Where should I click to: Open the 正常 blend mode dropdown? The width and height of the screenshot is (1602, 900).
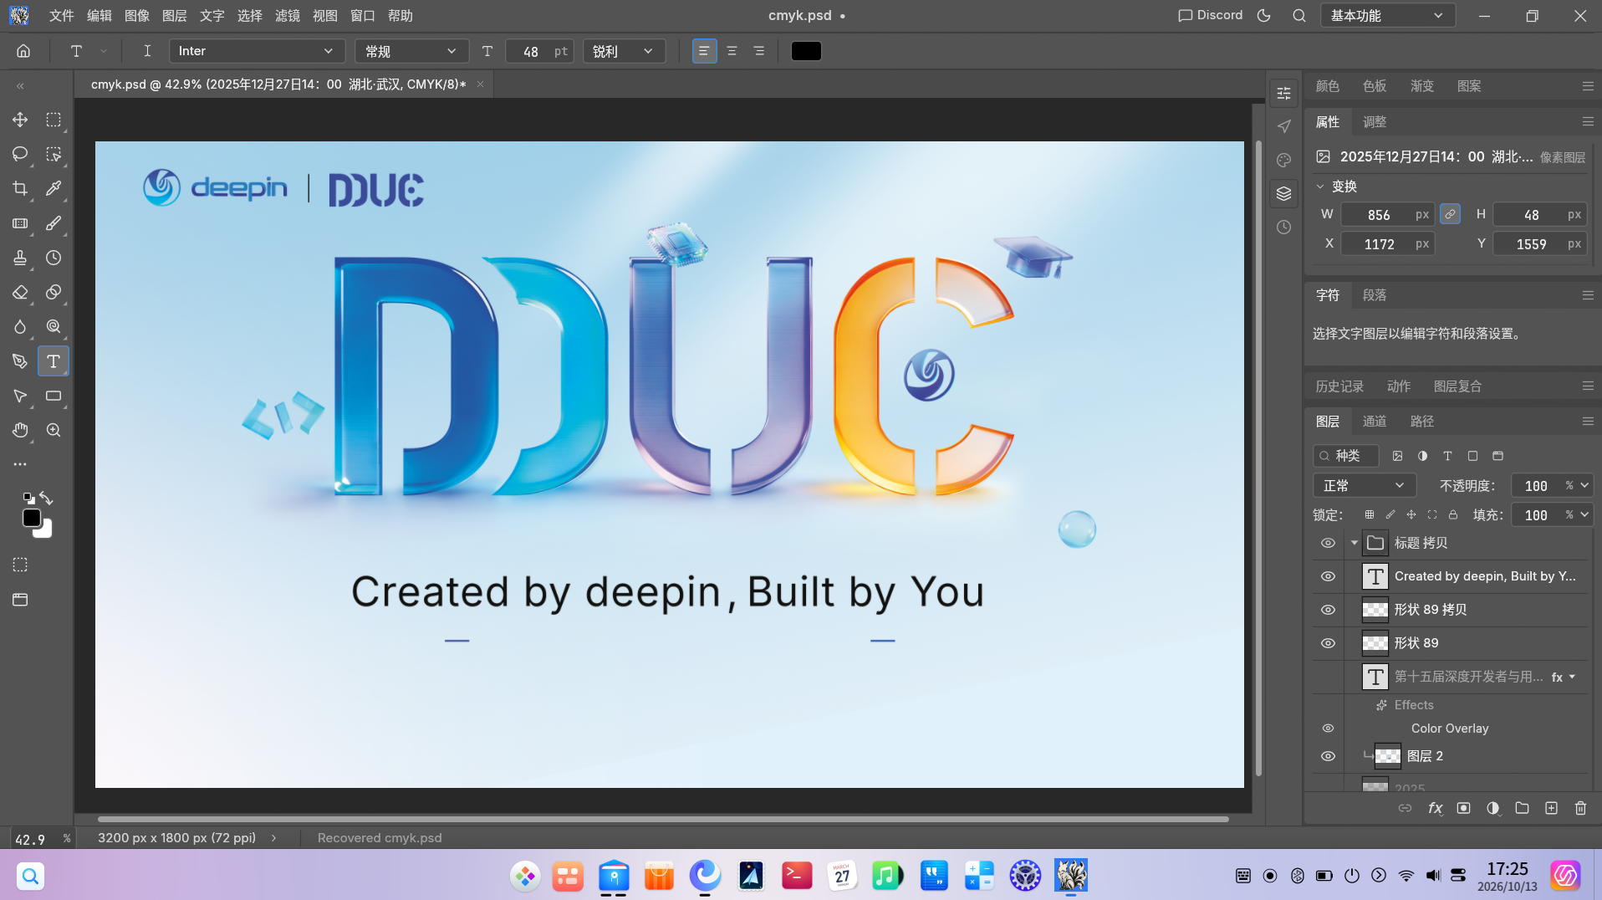click(x=1364, y=486)
